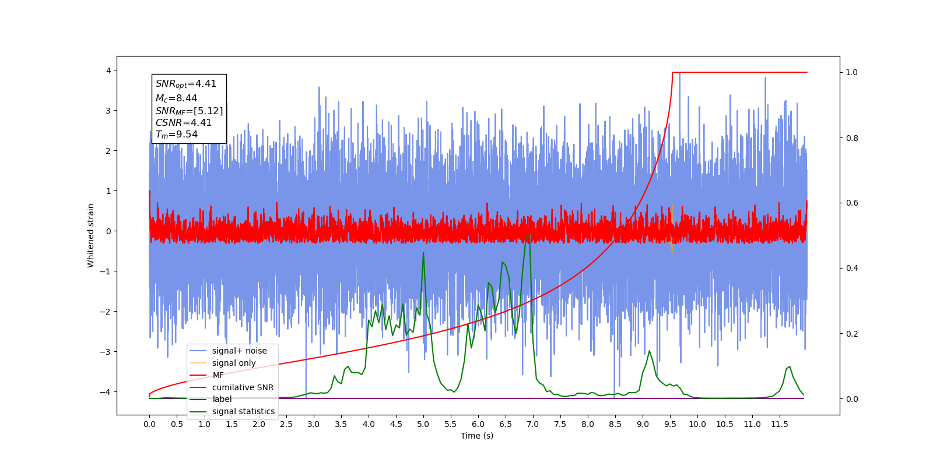Click the x-axis tick label 2.5
933x466 pixels.
coord(286,424)
